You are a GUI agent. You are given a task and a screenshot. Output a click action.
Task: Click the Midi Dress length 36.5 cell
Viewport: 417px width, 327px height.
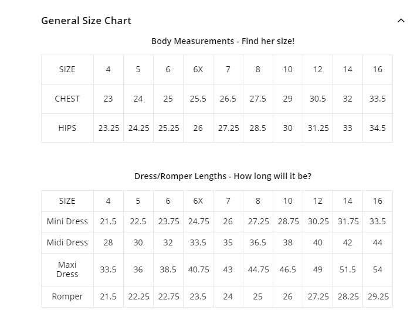point(258,242)
